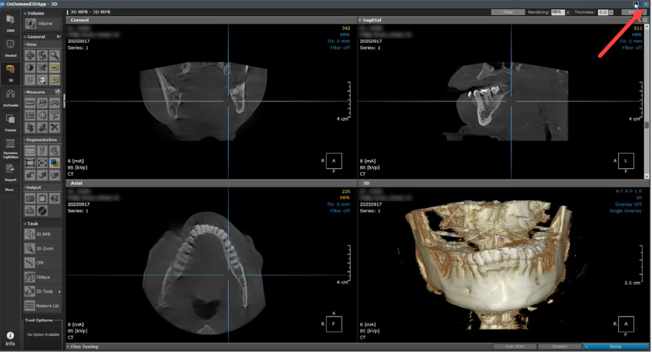
Task: Click the camera Capture icon in Output
Action: tap(30, 198)
